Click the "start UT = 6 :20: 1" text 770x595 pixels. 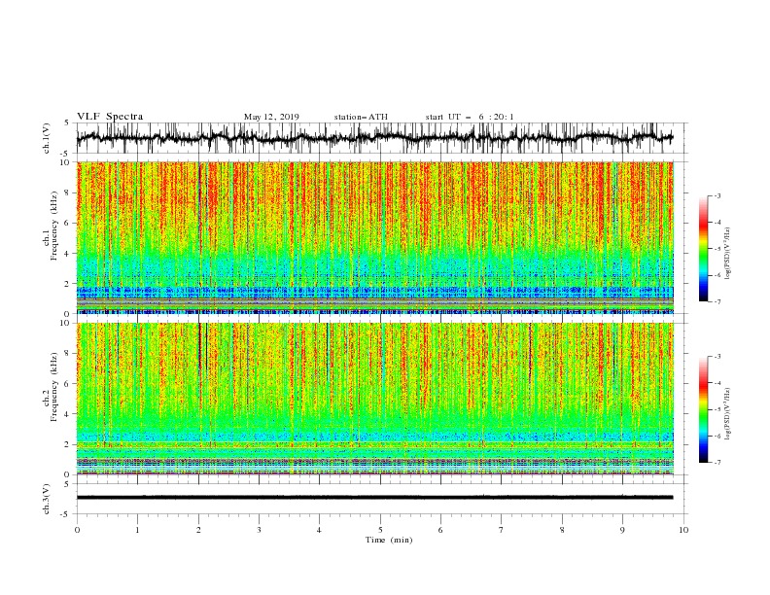(470, 117)
